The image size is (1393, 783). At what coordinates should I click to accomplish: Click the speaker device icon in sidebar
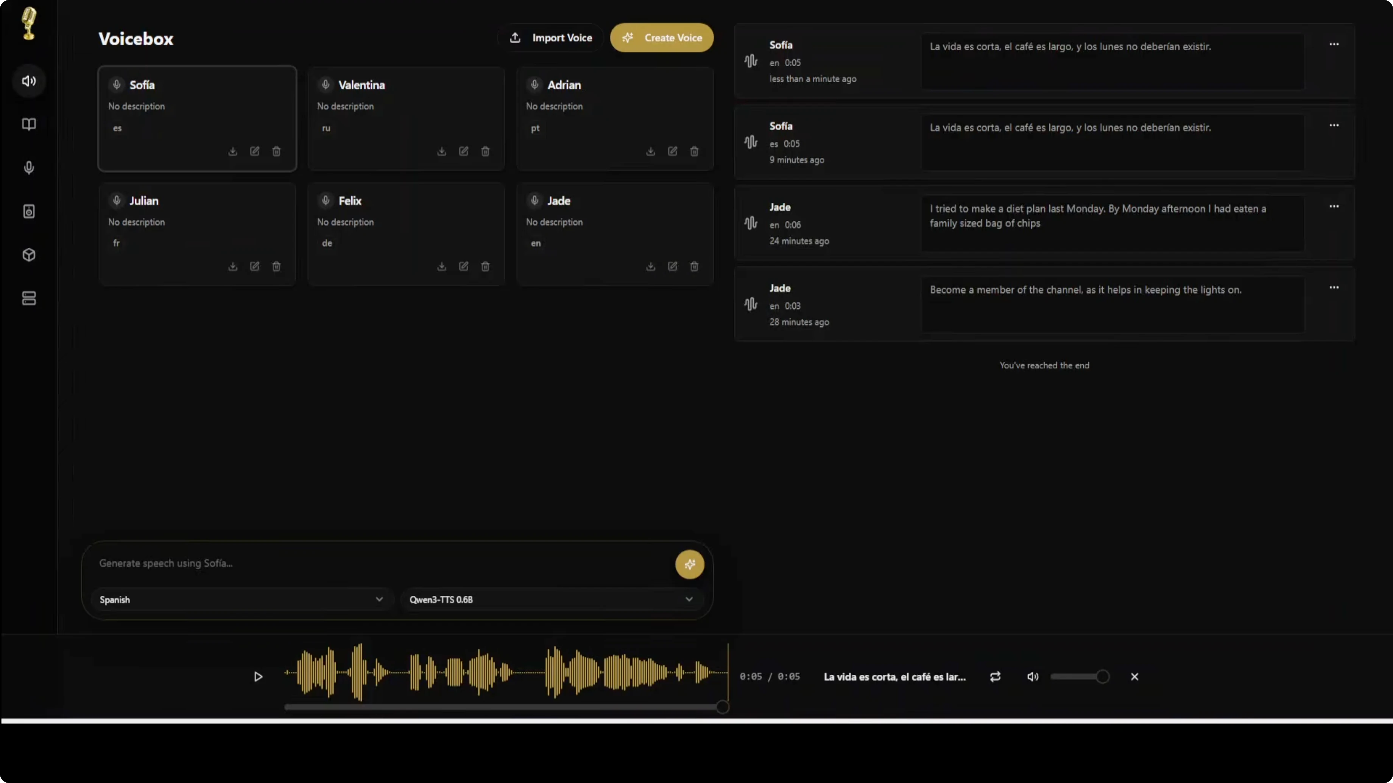29,211
